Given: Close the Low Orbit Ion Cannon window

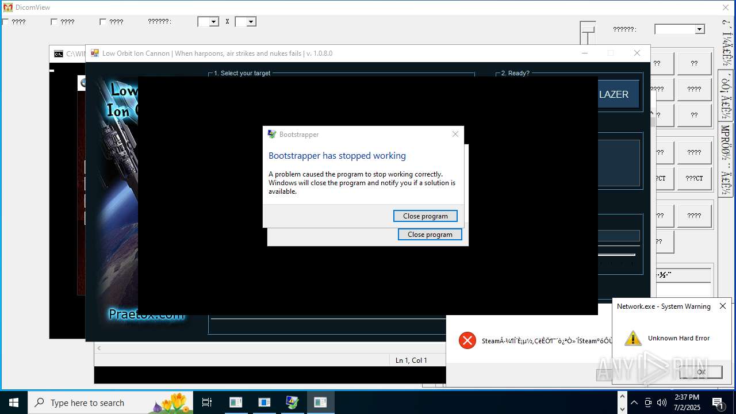Looking at the screenshot, I should click(637, 53).
